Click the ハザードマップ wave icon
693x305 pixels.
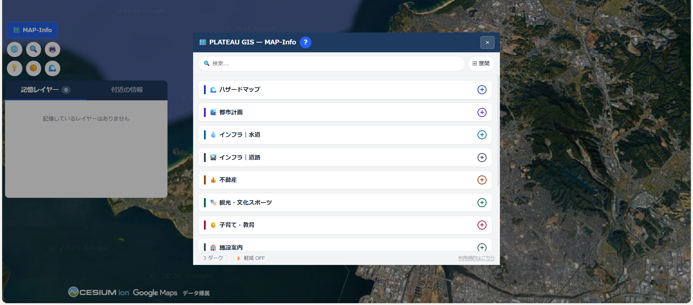pos(213,90)
